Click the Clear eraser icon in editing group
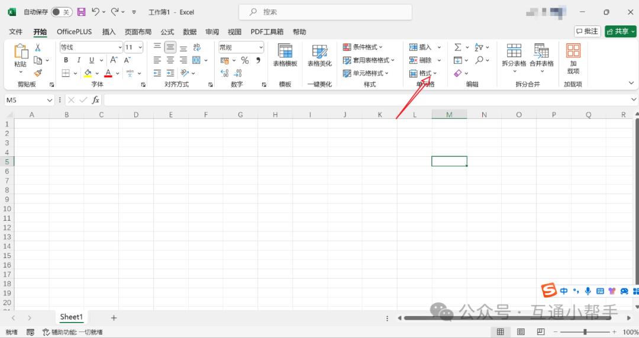Image resolution: width=639 pixels, height=338 pixels. 457,73
